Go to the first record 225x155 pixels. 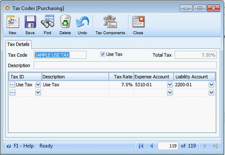pyautogui.click(x=141, y=146)
